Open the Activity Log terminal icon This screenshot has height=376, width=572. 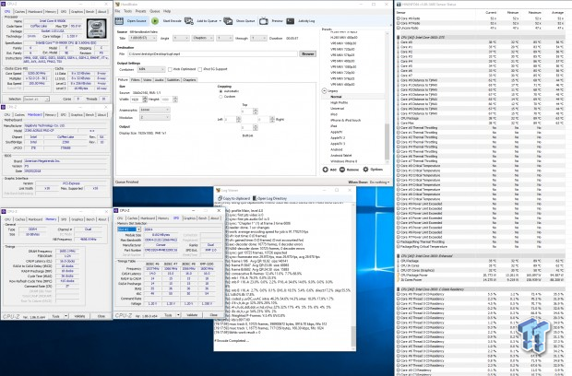tap(291, 21)
